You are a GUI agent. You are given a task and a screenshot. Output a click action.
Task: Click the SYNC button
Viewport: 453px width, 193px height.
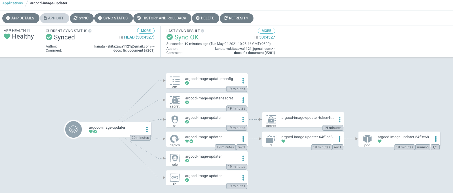tap(81, 18)
